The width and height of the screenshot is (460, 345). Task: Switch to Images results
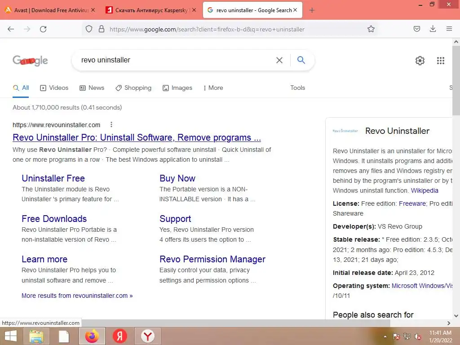(177, 88)
